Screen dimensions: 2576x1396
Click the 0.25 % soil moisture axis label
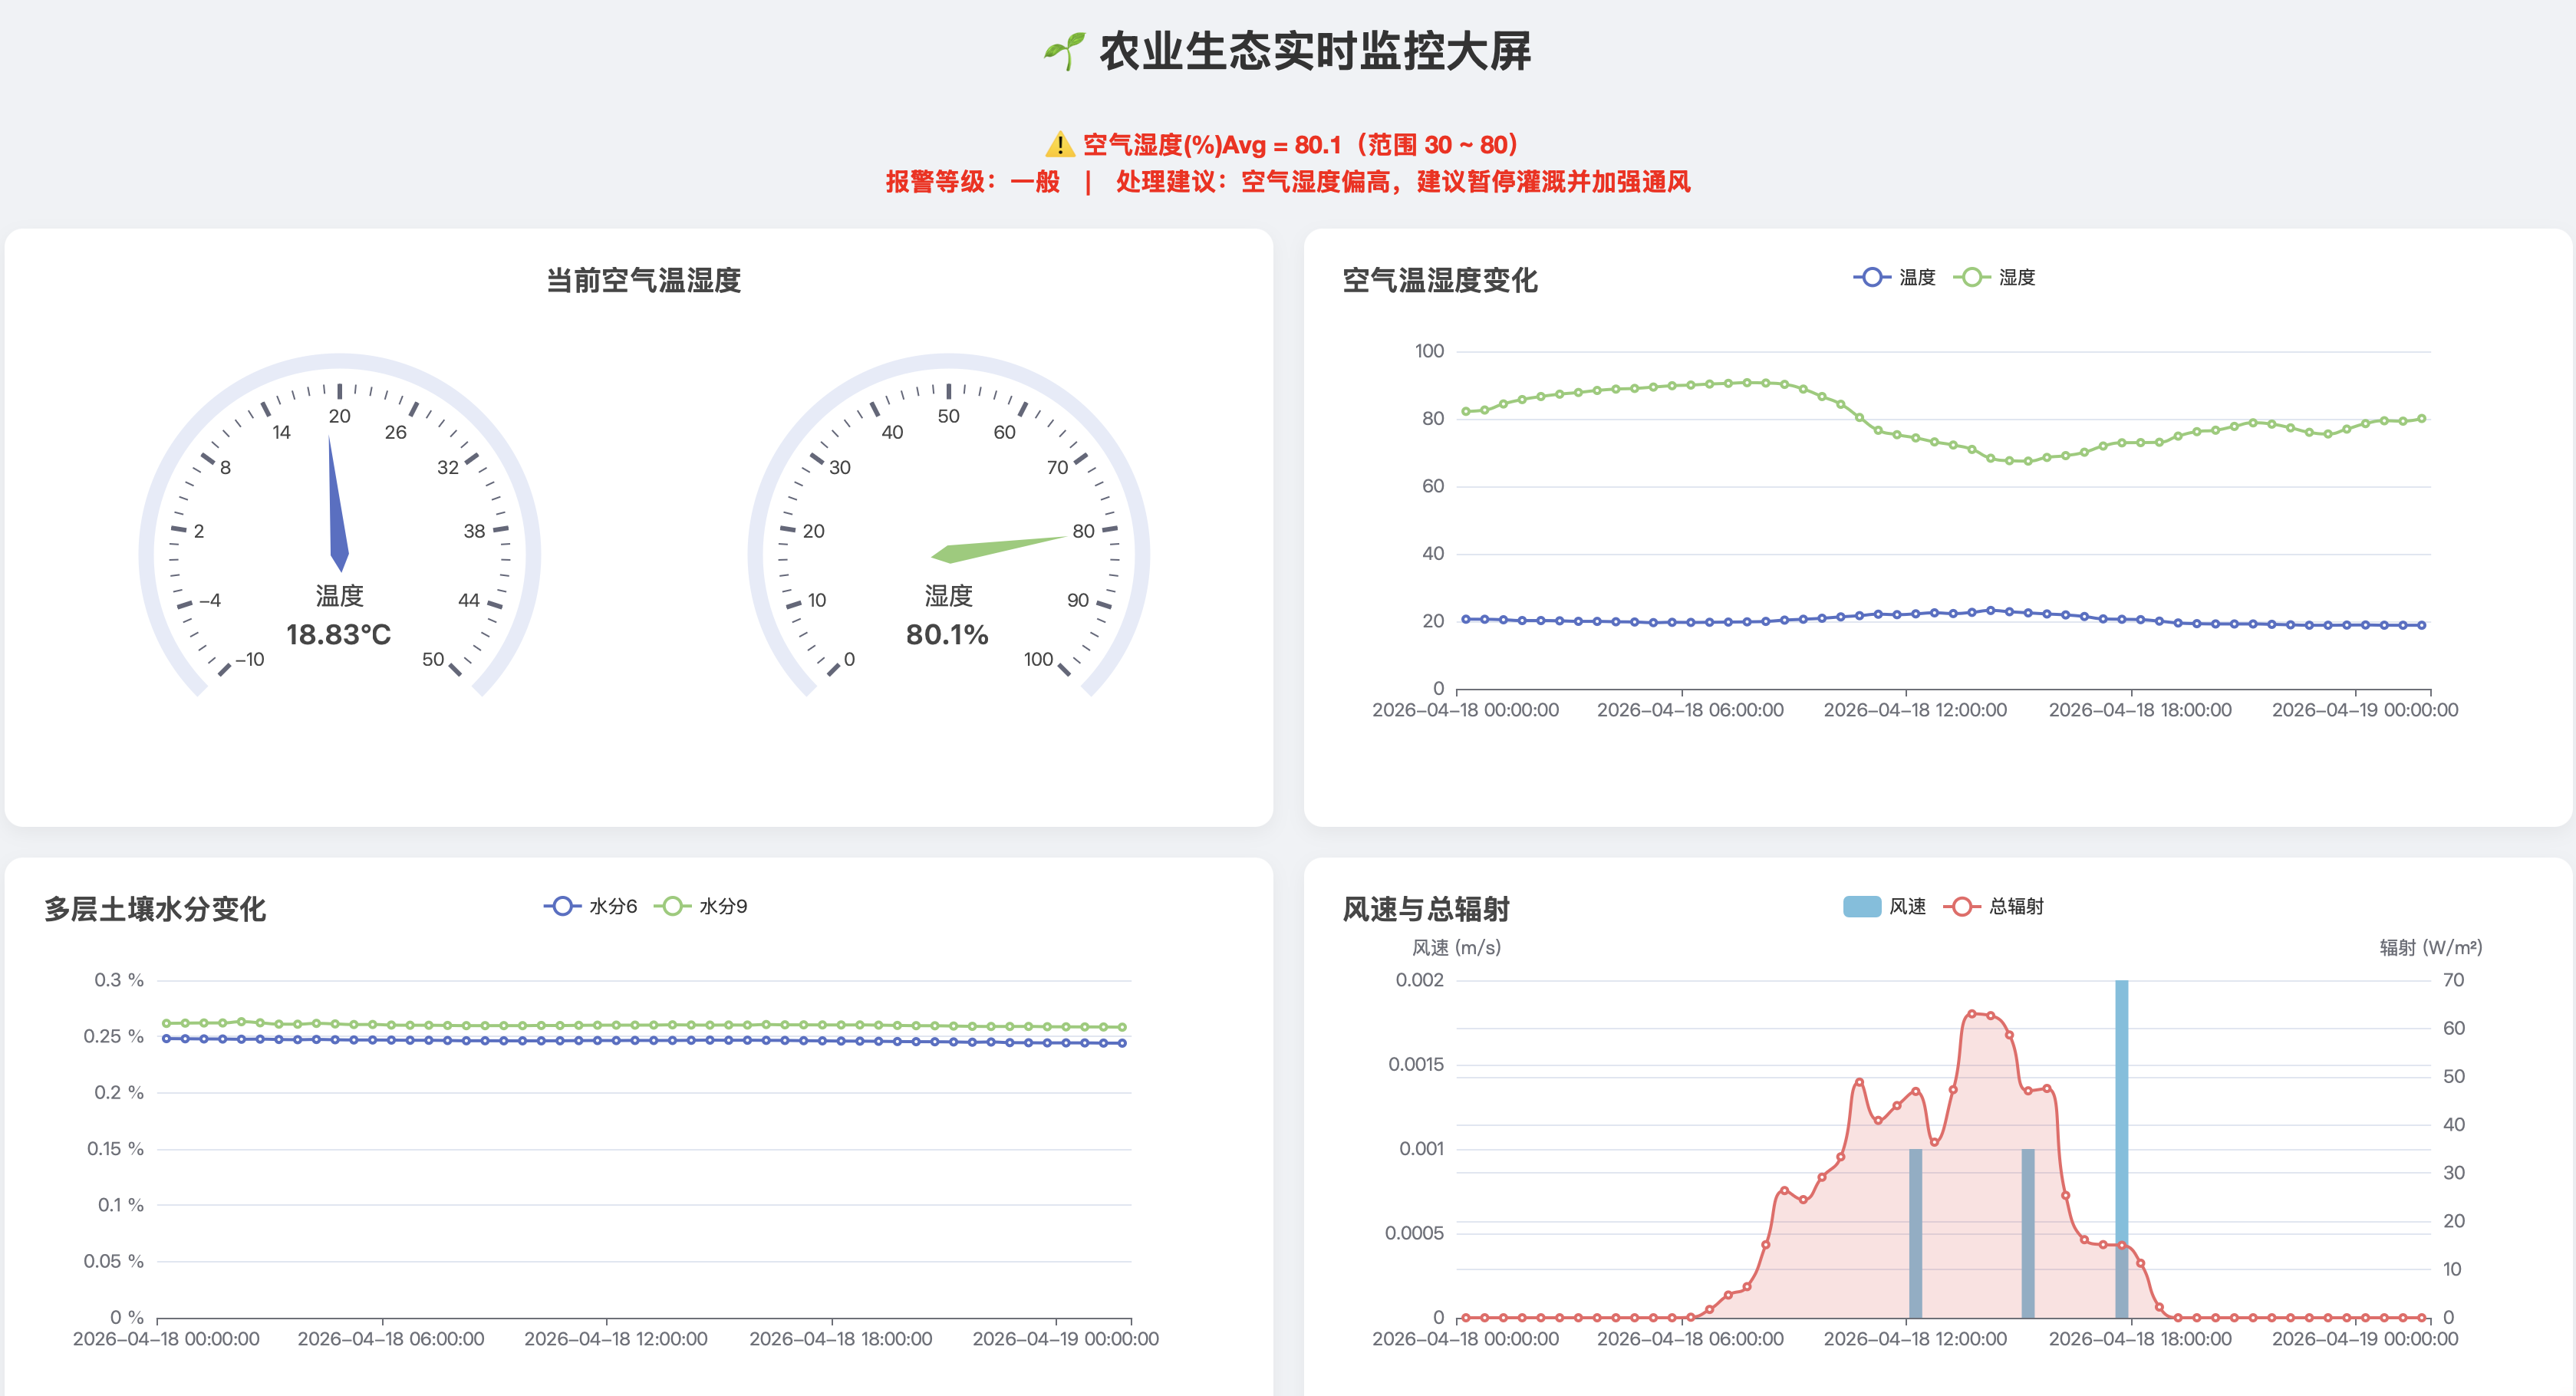point(113,1036)
